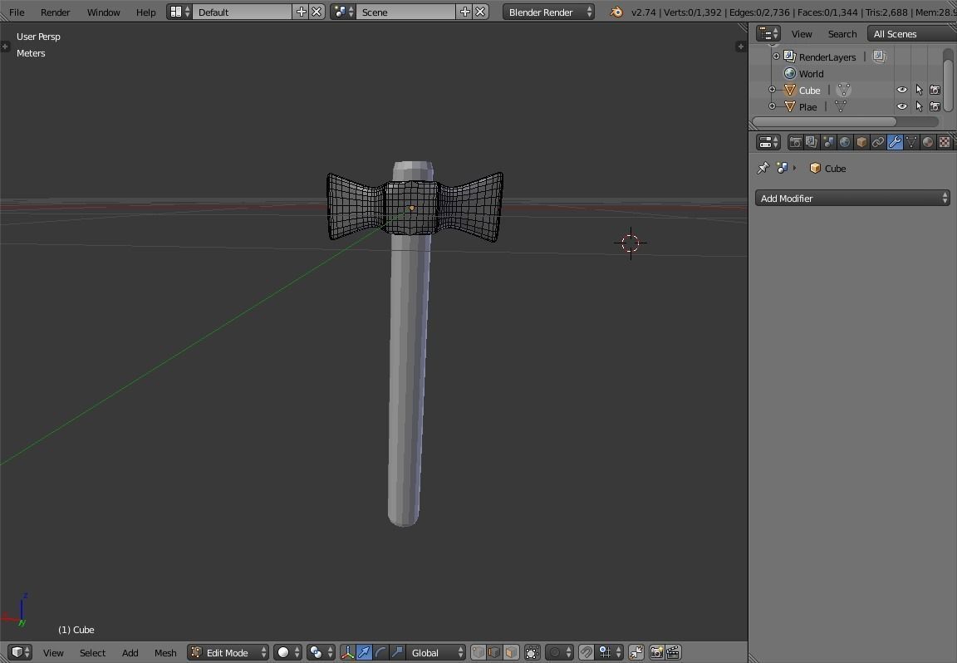This screenshot has width=957, height=663.
Task: Open the Blender Render engine dropdown
Action: (x=548, y=12)
